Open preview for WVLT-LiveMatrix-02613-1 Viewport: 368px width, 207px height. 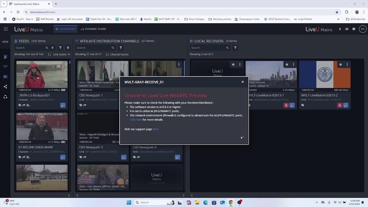[292, 105]
